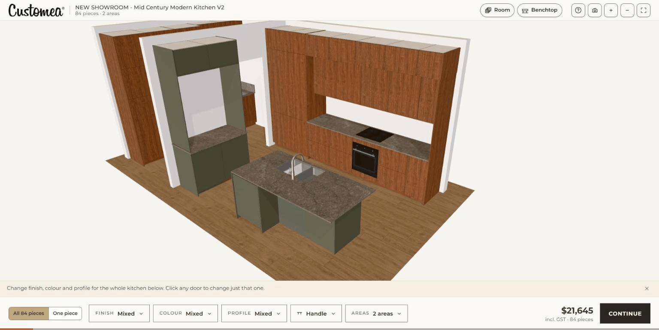Switch to One piece mode
659x330 pixels.
point(65,313)
